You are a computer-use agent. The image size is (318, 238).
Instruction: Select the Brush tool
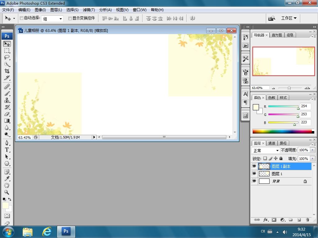[x=7, y=94]
